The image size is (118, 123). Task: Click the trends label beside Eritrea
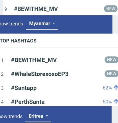pyautogui.click(x=11, y=116)
